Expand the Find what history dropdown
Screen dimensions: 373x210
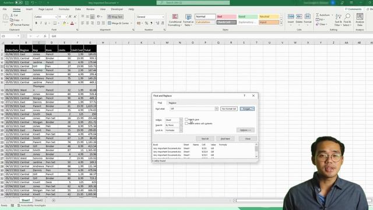click(216, 109)
